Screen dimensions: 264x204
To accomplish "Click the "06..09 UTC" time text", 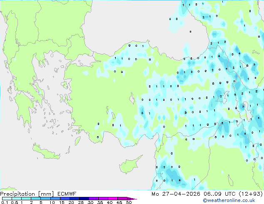I will click(219, 194).
